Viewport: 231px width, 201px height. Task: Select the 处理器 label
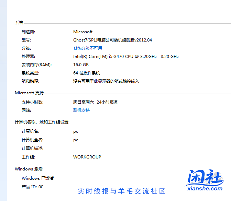28,57
